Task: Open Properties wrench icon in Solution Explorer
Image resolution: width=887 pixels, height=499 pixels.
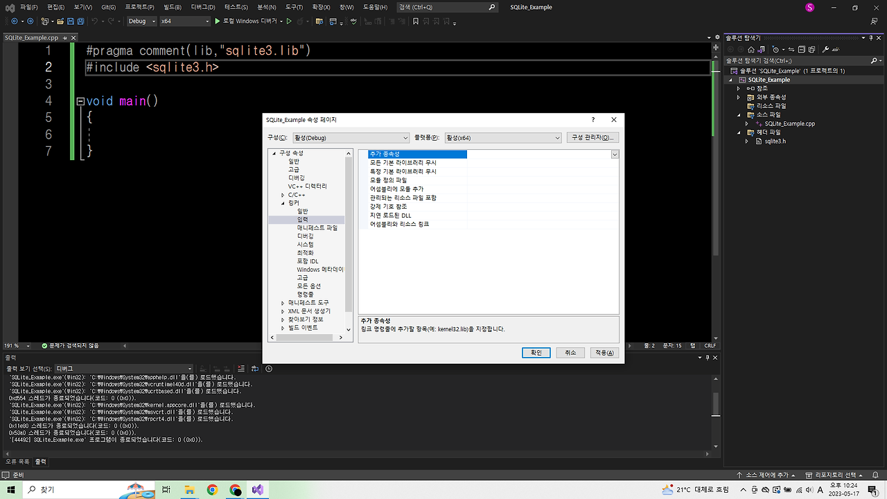Action: point(825,50)
